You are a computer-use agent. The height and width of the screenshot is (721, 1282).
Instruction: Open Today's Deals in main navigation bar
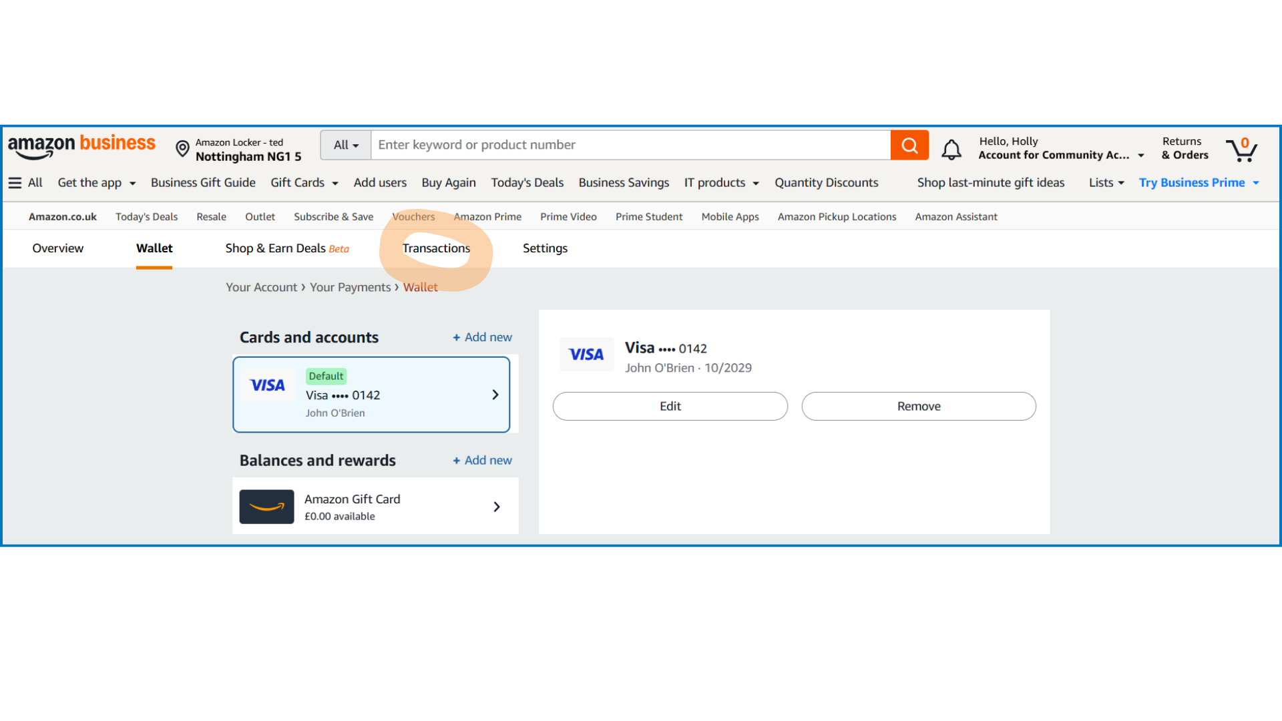coord(527,183)
